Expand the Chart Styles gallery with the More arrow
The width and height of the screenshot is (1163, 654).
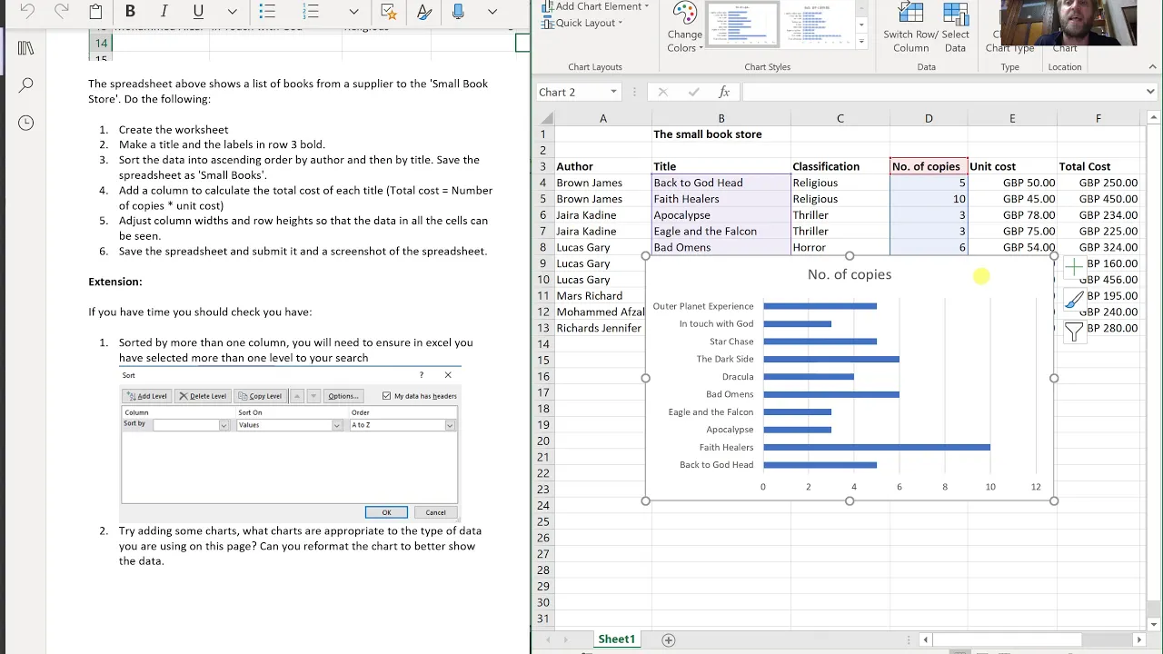coord(861,42)
